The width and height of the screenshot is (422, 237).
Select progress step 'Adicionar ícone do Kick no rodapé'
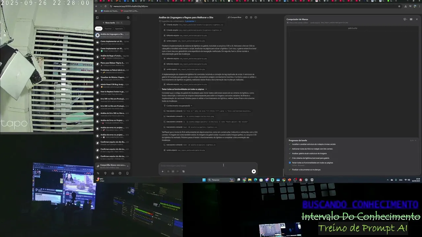coord(312,149)
